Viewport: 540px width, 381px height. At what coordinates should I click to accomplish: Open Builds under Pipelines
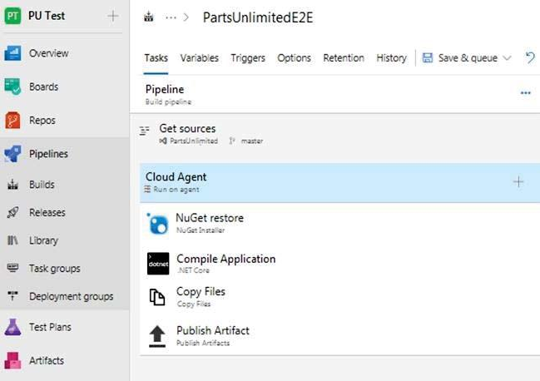click(42, 185)
